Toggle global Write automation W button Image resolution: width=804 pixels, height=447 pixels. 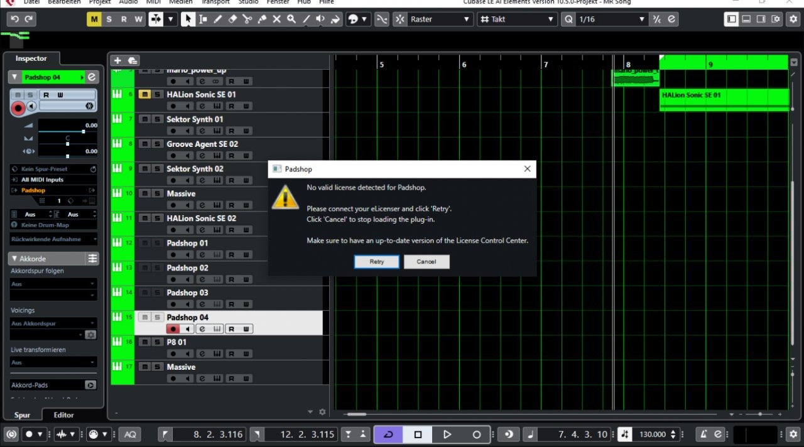[x=138, y=19]
